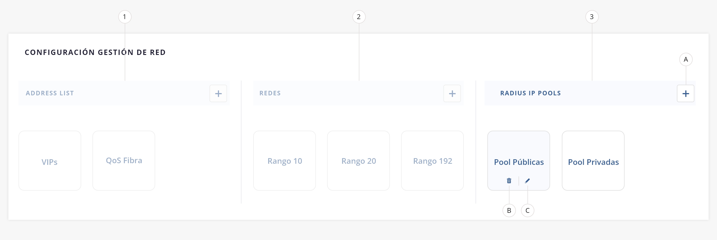
Task: Open the Rango 20 network card
Action: 358,161
